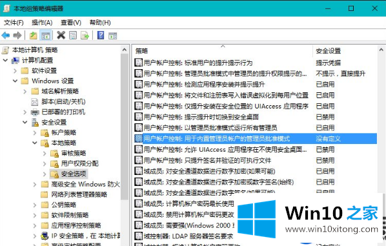Click the Delete X toolbar icon

(61, 36)
